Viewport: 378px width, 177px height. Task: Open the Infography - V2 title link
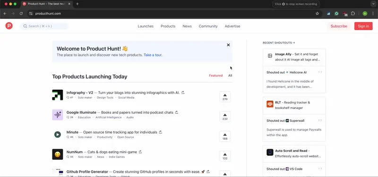pyautogui.click(x=80, y=93)
